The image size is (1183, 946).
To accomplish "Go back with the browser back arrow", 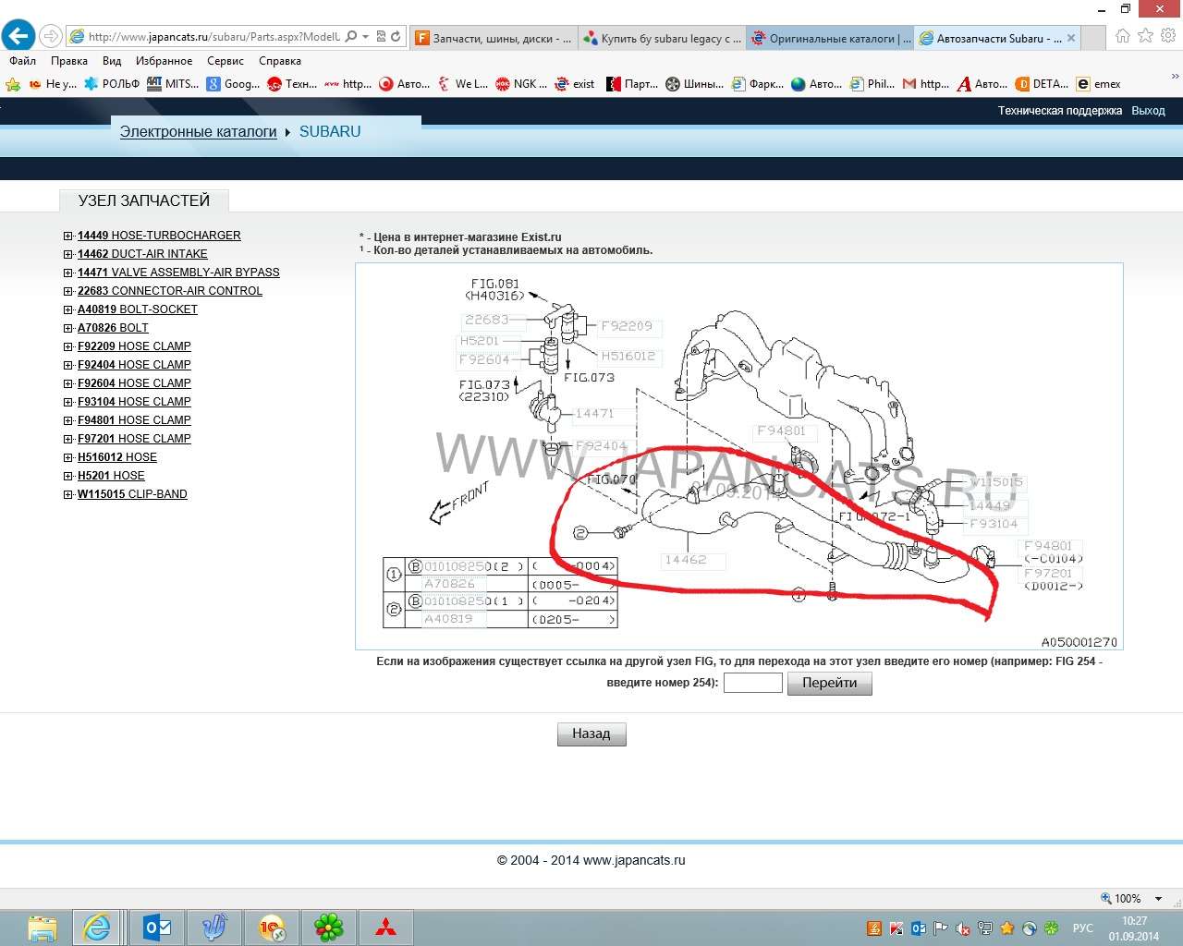I will (x=18, y=37).
